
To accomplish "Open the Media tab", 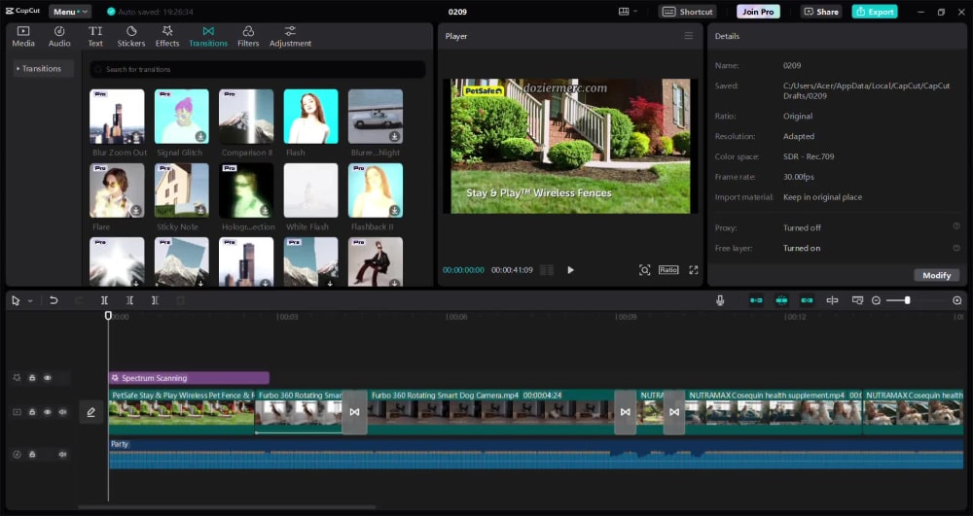I will (23, 37).
